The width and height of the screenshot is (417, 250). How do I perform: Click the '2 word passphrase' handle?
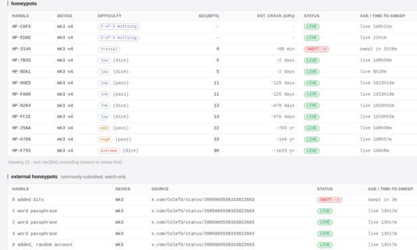tap(35, 222)
